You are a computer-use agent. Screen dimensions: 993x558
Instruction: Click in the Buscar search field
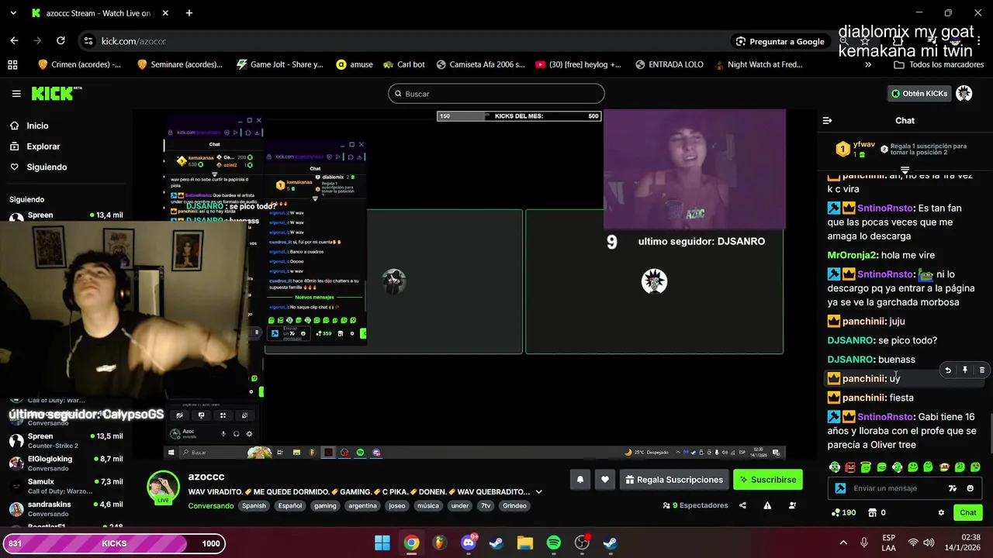click(496, 94)
